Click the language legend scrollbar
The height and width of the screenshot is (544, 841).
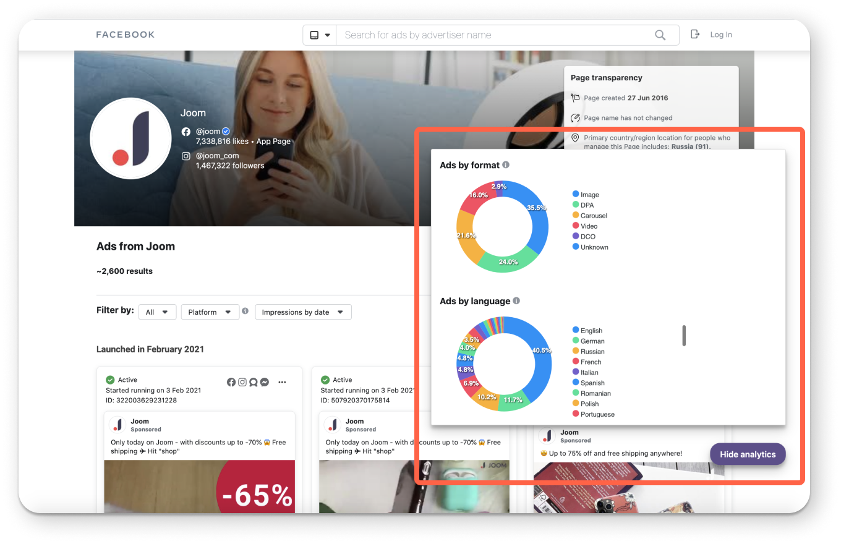[684, 336]
